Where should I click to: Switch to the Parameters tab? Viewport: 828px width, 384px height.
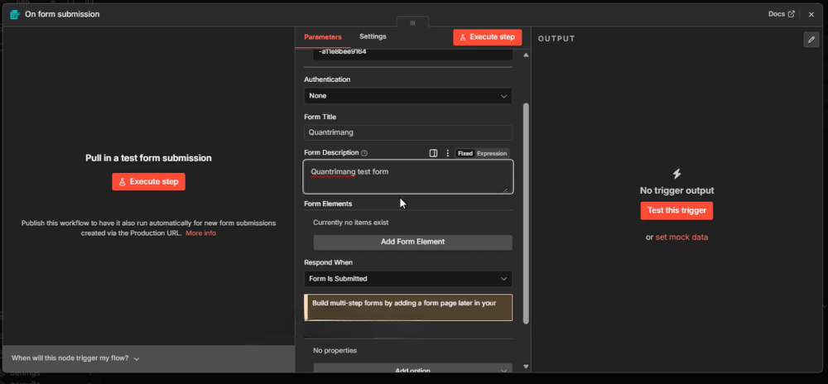tap(323, 37)
